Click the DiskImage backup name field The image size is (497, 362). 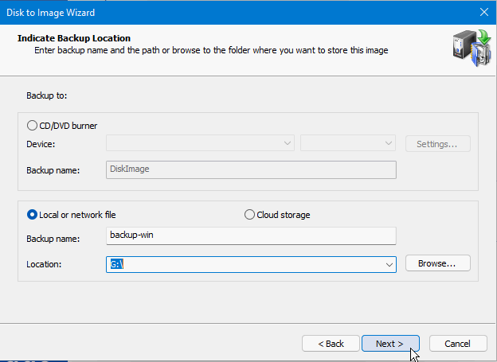click(x=251, y=169)
